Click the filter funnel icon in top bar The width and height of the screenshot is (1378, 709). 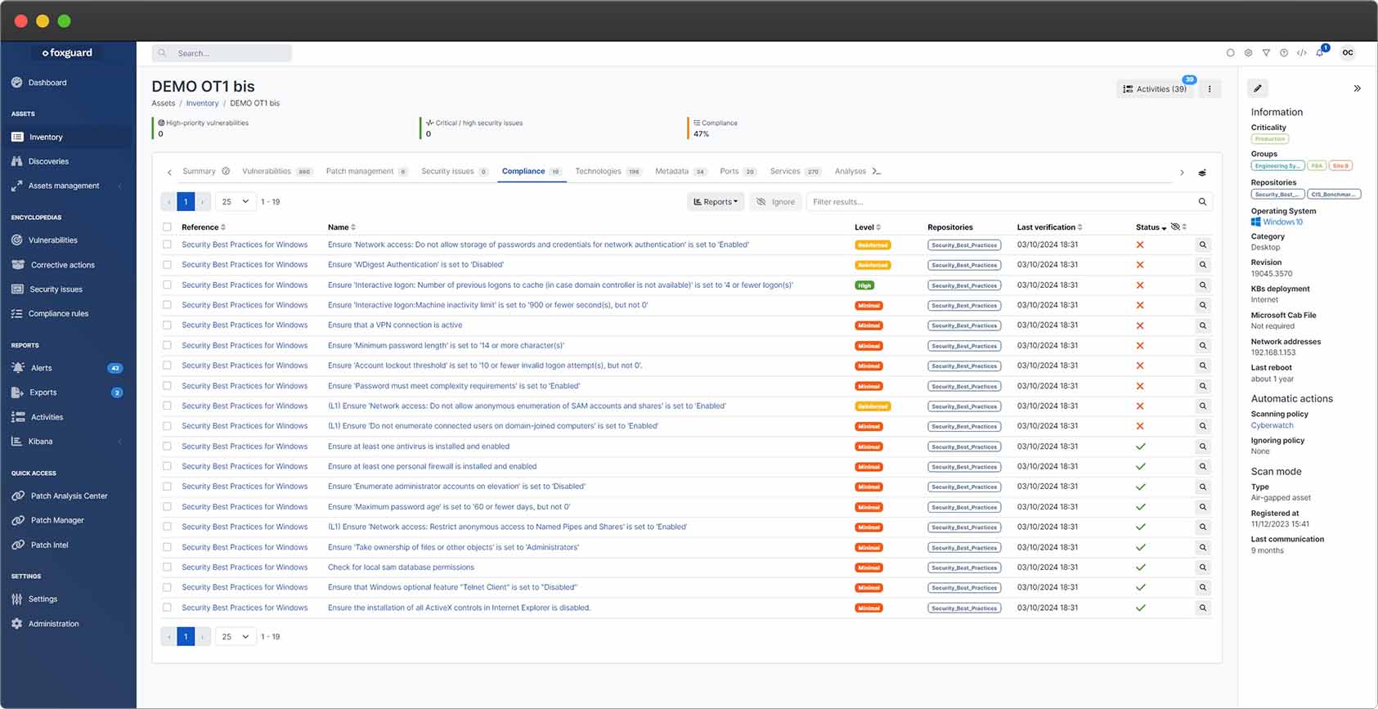click(x=1266, y=53)
